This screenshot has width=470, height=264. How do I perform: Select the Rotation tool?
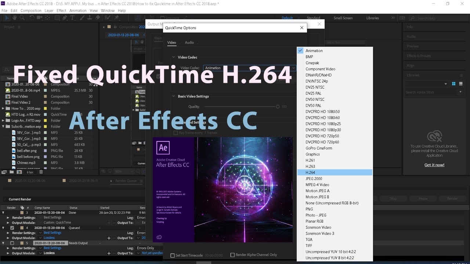32,18
